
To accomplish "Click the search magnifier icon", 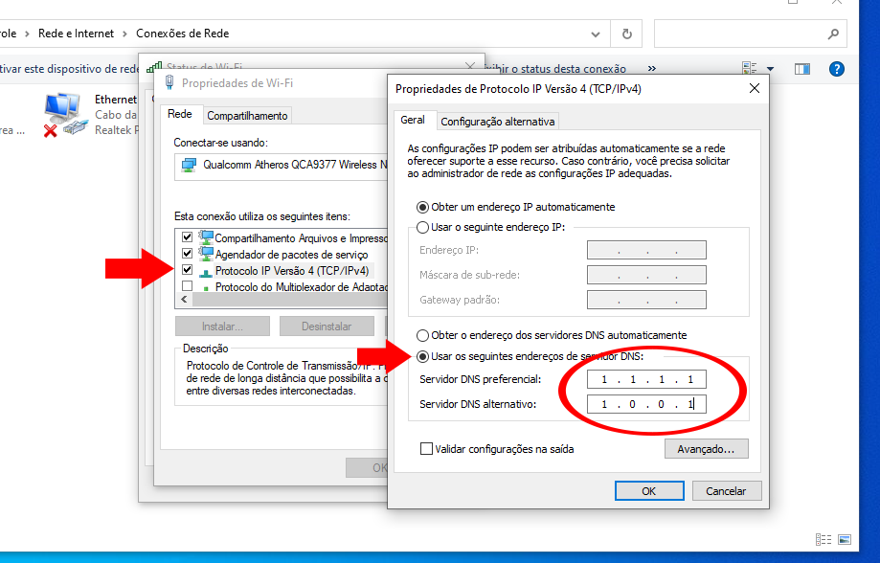I will (x=830, y=34).
